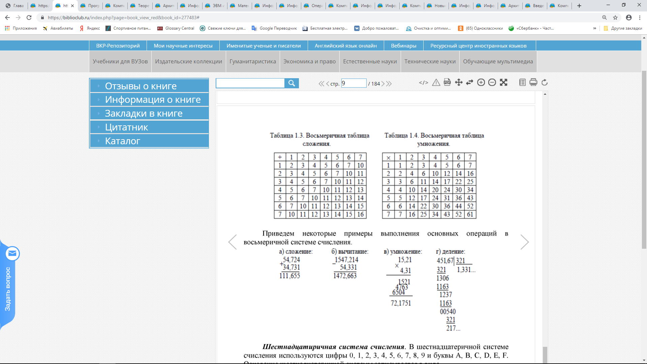Go to first page double arrow
This screenshot has width=647, height=364.
[321, 84]
